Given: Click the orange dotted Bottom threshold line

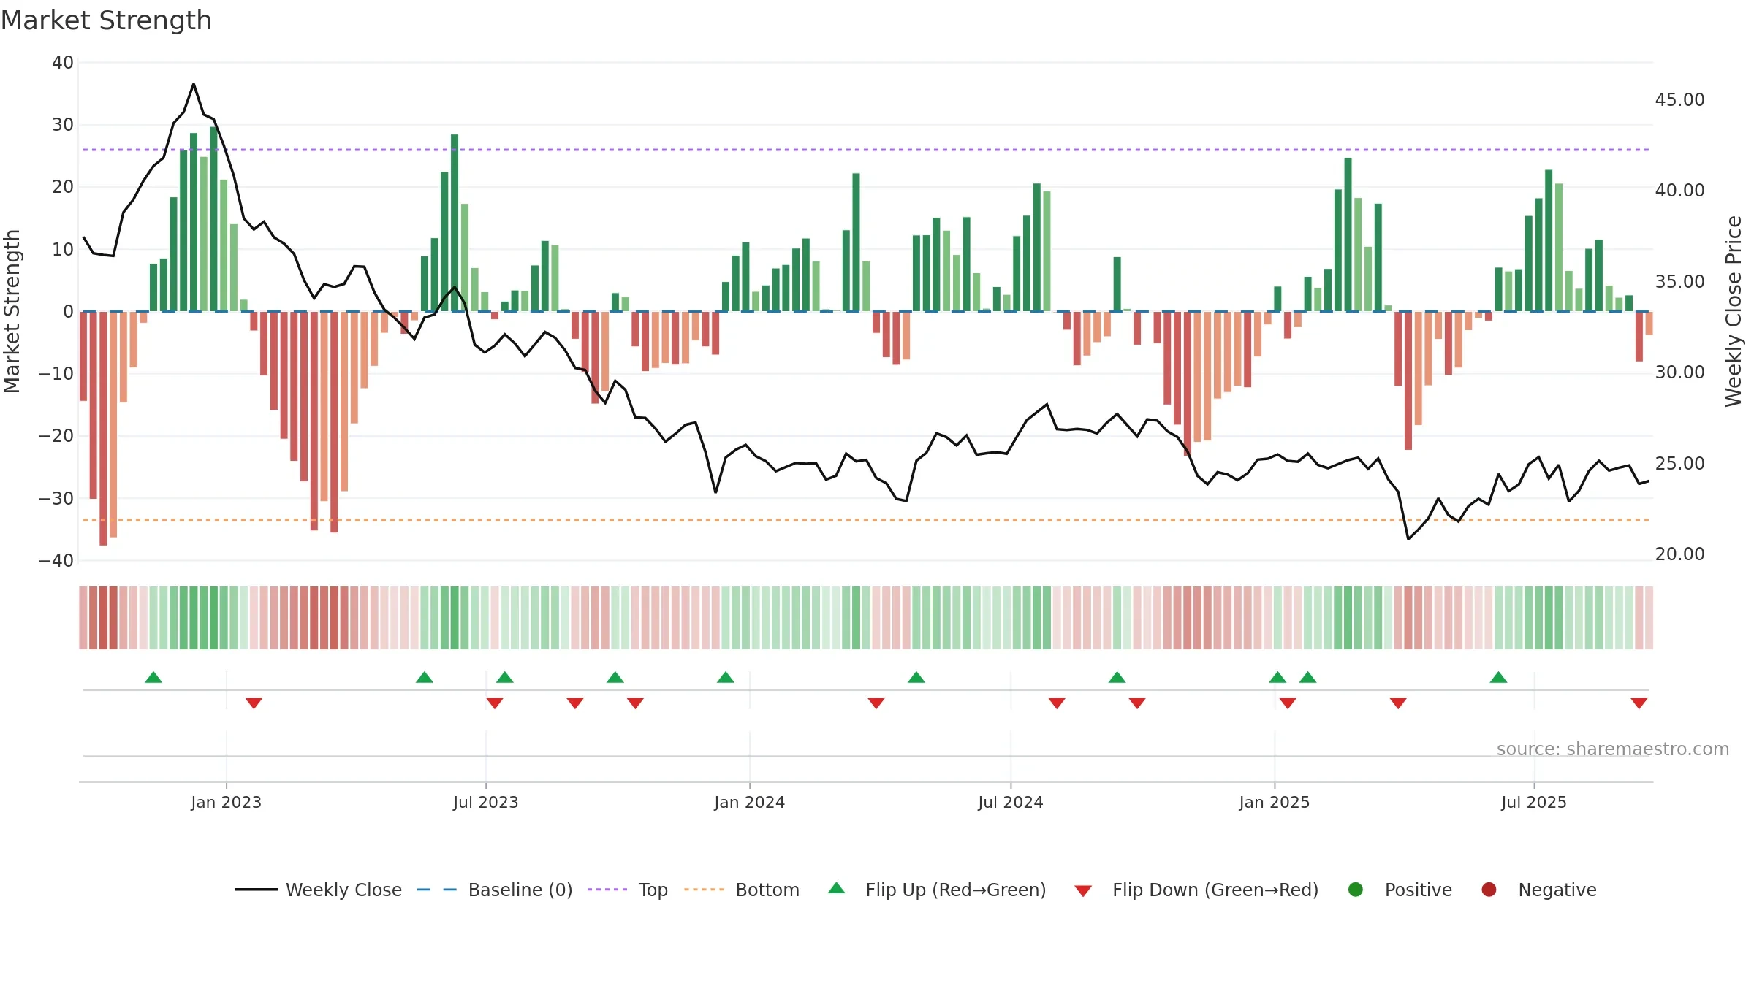Looking at the screenshot, I should point(866,520).
